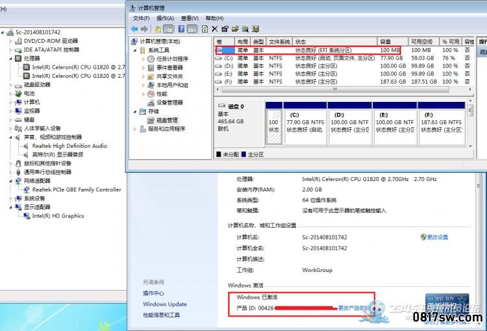Select Sc-201408101742 root in Device Manager
The width and height of the screenshot is (487, 331).
(38, 32)
